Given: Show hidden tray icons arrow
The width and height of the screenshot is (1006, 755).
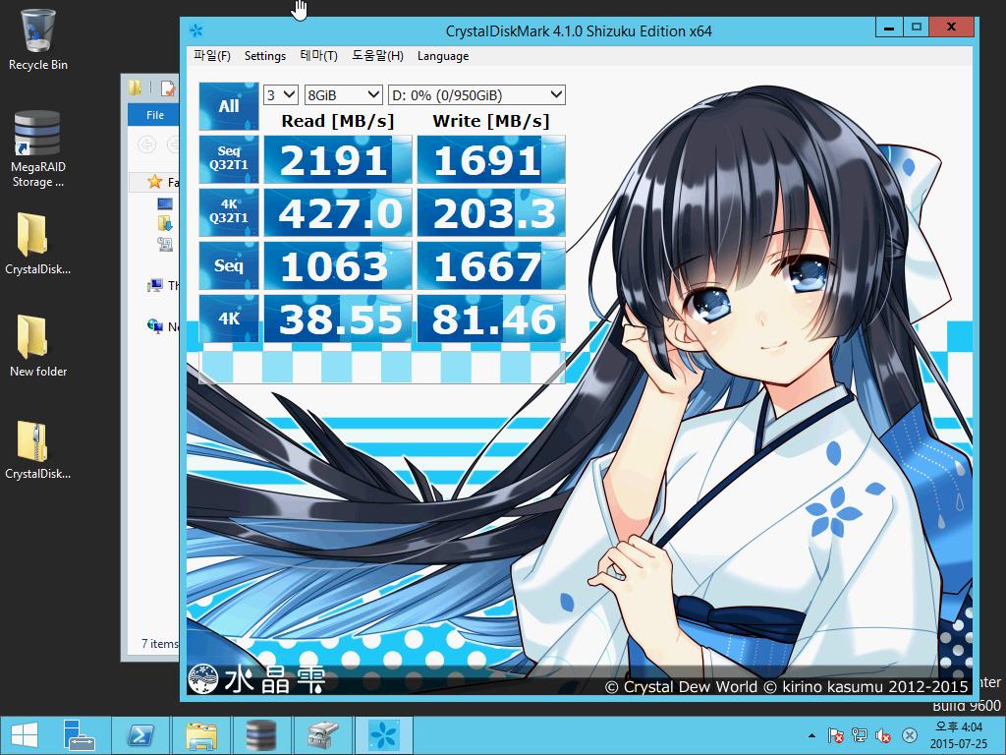Looking at the screenshot, I should click(811, 735).
